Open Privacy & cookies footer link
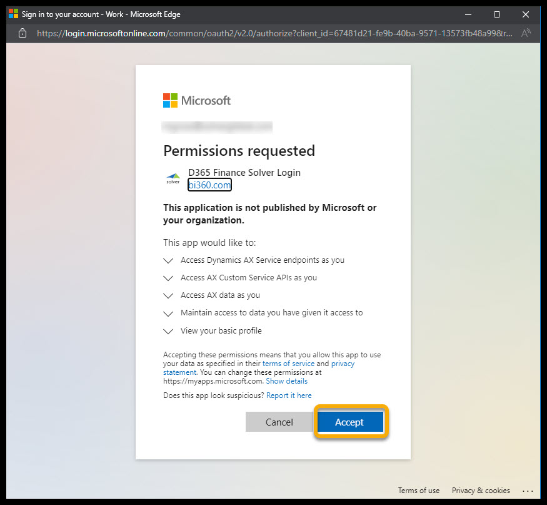The height and width of the screenshot is (505, 547). [481, 491]
